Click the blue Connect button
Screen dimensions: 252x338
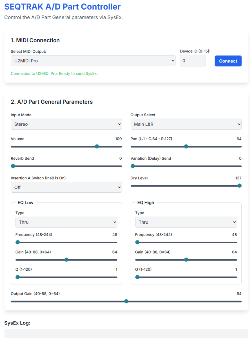pyautogui.click(x=228, y=61)
